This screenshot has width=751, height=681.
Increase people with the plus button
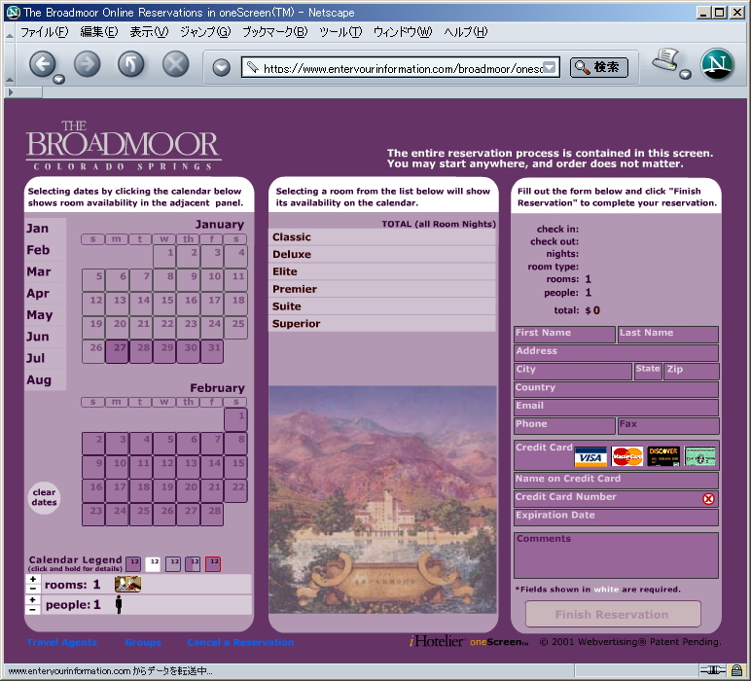coord(32,599)
